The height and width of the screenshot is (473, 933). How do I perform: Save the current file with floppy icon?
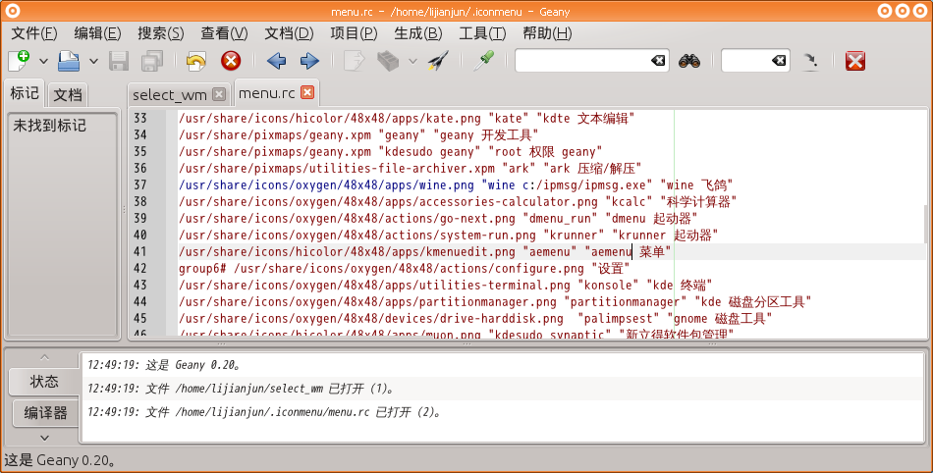point(119,61)
